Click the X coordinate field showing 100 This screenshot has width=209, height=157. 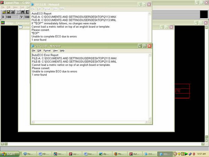(12, 17)
